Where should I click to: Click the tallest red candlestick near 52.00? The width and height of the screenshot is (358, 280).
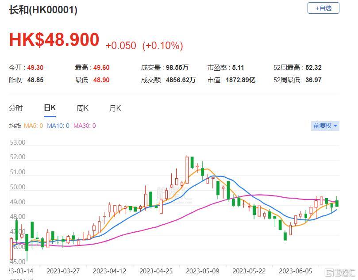[187, 170]
